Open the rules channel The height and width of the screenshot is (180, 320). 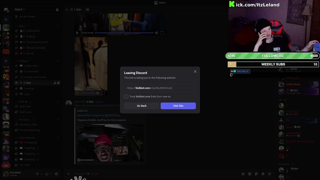31,36
